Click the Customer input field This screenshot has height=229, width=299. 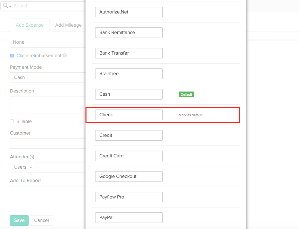pyautogui.click(x=48, y=143)
